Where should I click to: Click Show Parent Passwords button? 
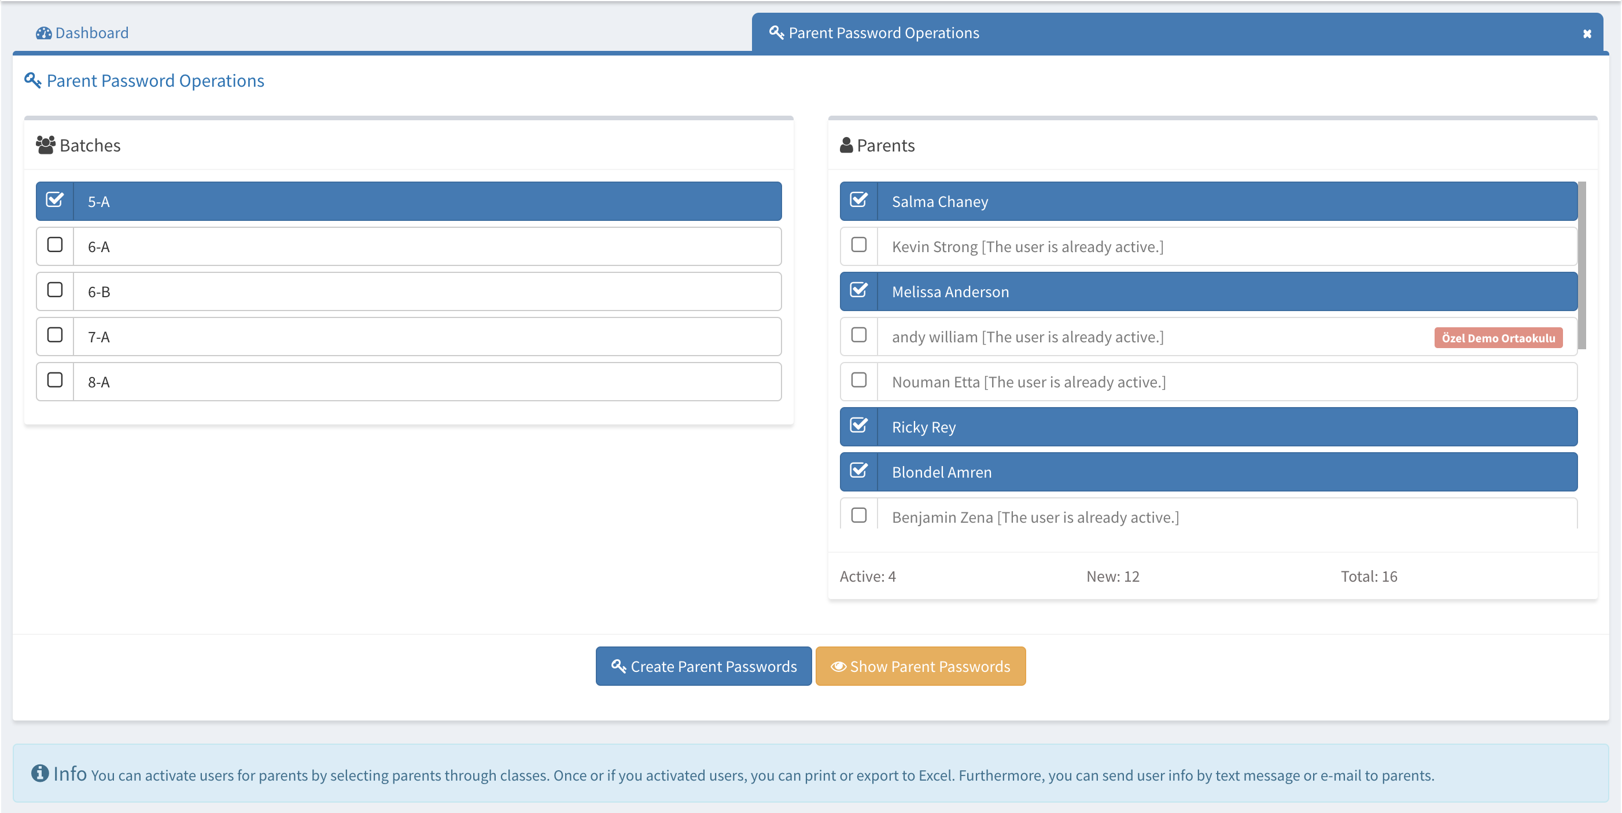[920, 666]
